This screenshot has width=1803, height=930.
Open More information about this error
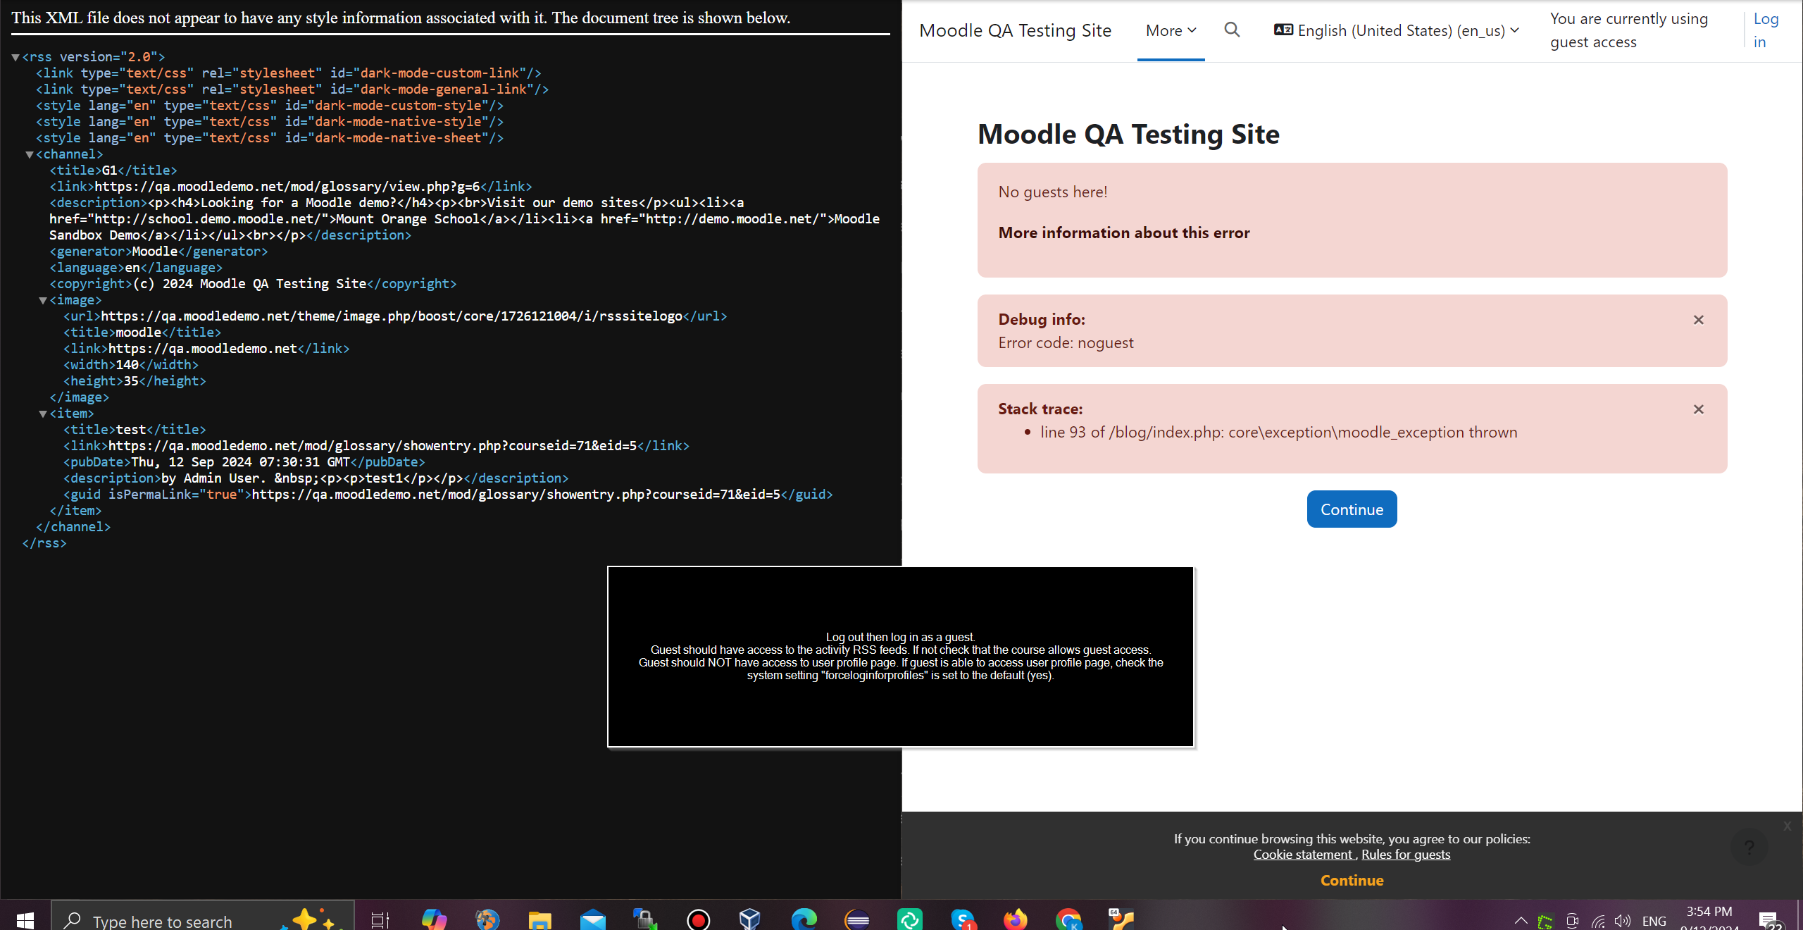pyautogui.click(x=1124, y=232)
